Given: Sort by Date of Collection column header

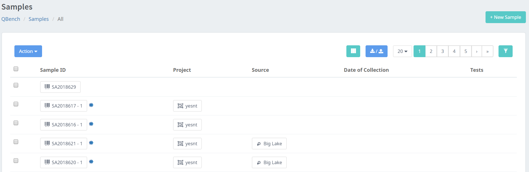Looking at the screenshot, I should click(366, 70).
